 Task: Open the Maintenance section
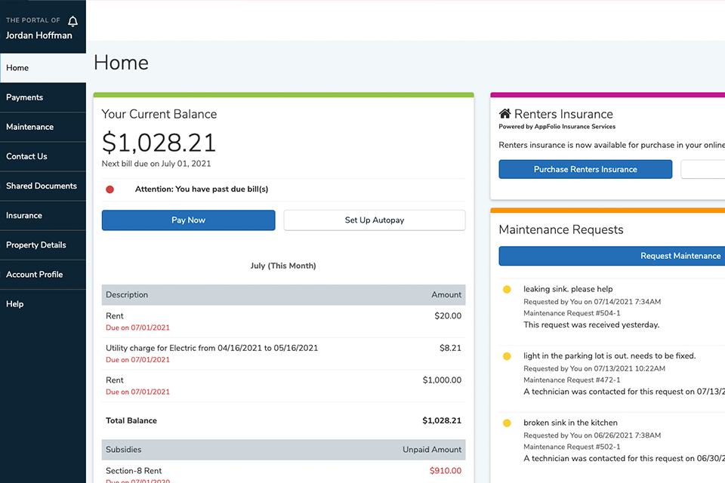30,127
